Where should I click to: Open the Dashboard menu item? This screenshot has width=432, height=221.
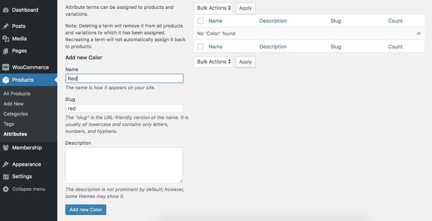pos(25,10)
